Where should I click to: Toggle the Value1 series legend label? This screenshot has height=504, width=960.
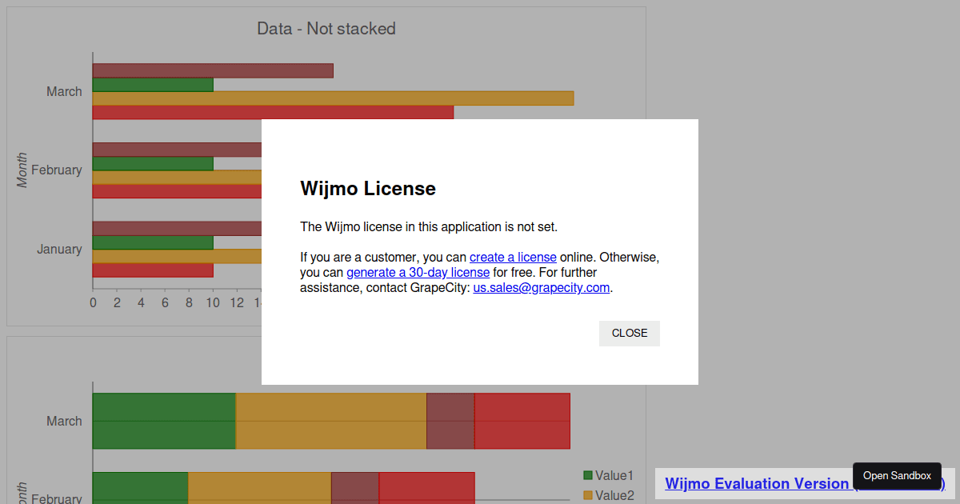coord(614,476)
